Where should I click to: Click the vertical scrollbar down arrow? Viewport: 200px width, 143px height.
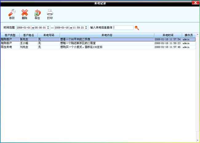click(197, 140)
